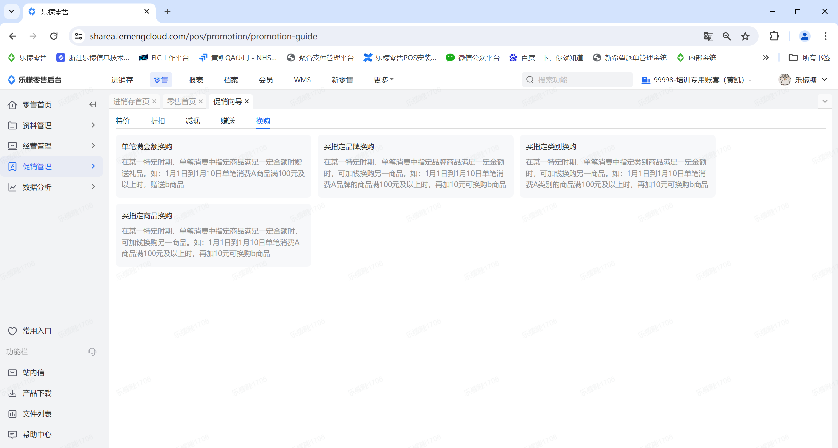Click the 乐檬零售后台 logo
838x448 pixels.
click(x=34, y=79)
